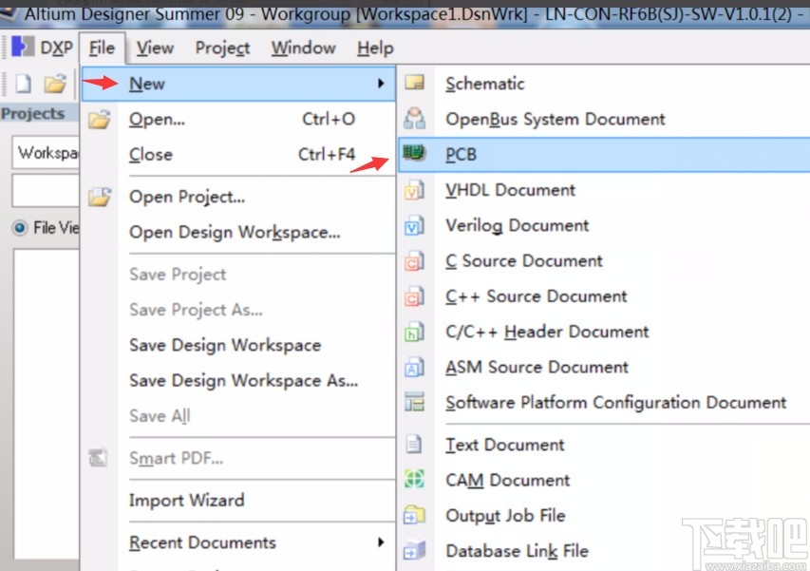Viewport: 810px width, 571px height.
Task: Click the folder icon beside Open...
Action: pyautogui.click(x=99, y=120)
